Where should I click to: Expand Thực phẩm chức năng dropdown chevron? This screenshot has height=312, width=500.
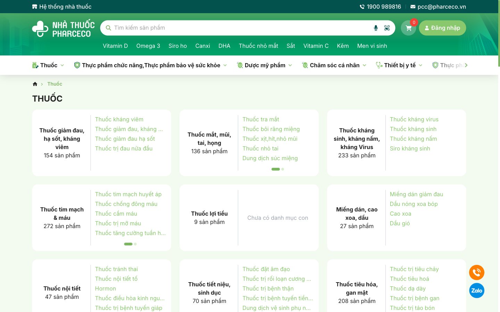pyautogui.click(x=225, y=65)
